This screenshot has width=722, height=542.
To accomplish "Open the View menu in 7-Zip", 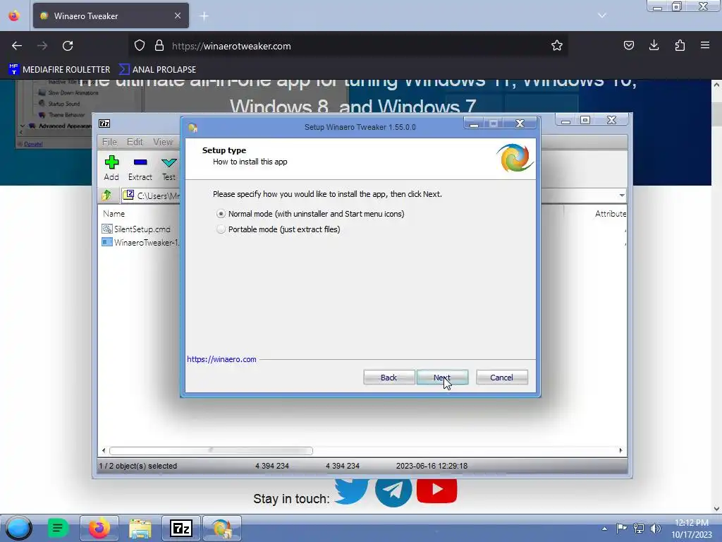I will pyautogui.click(x=163, y=142).
